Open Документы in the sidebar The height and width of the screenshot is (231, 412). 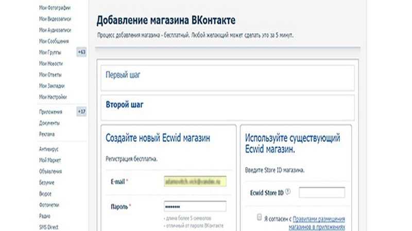click(x=49, y=123)
